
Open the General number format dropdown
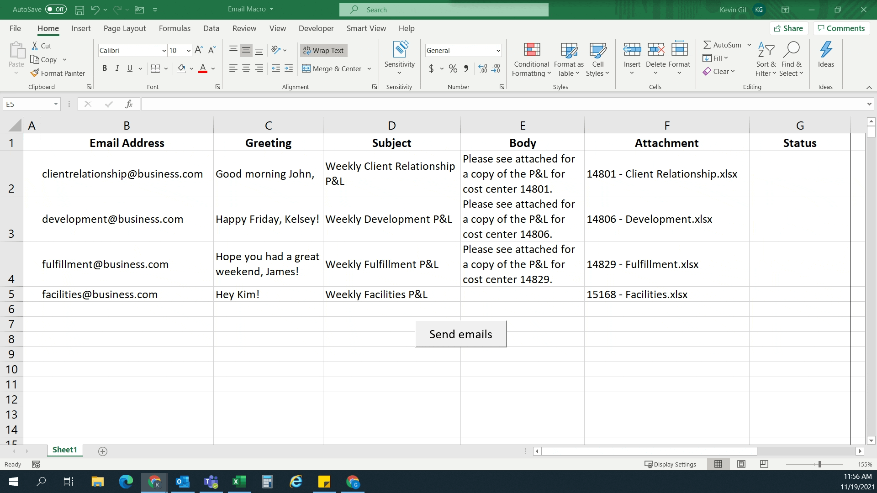(x=498, y=51)
